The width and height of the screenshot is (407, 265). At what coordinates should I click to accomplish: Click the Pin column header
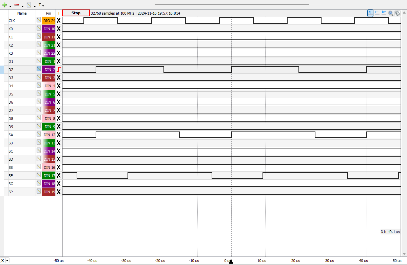pos(49,13)
